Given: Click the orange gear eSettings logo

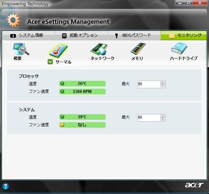Looking at the screenshot, I should 14,20.
